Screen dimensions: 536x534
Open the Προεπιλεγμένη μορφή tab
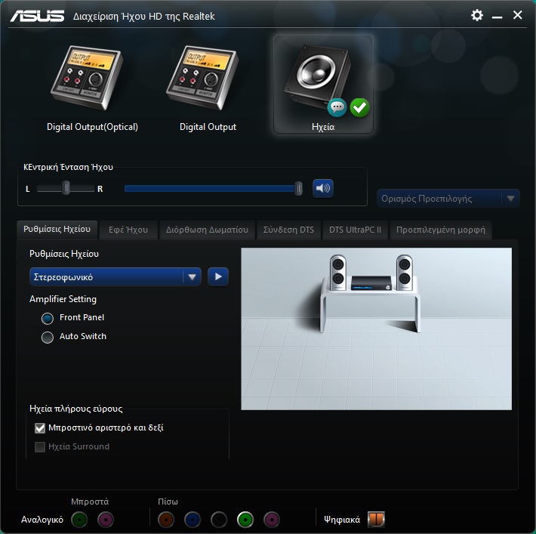[x=441, y=230]
